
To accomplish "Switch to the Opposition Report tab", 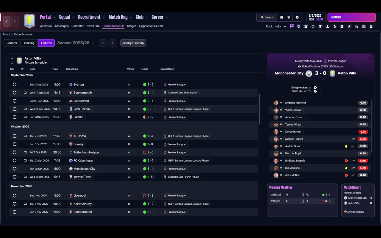I will coord(151,26).
